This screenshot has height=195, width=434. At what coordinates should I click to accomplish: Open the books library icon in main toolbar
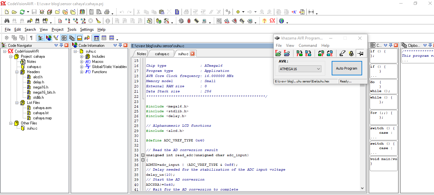tap(82, 12)
